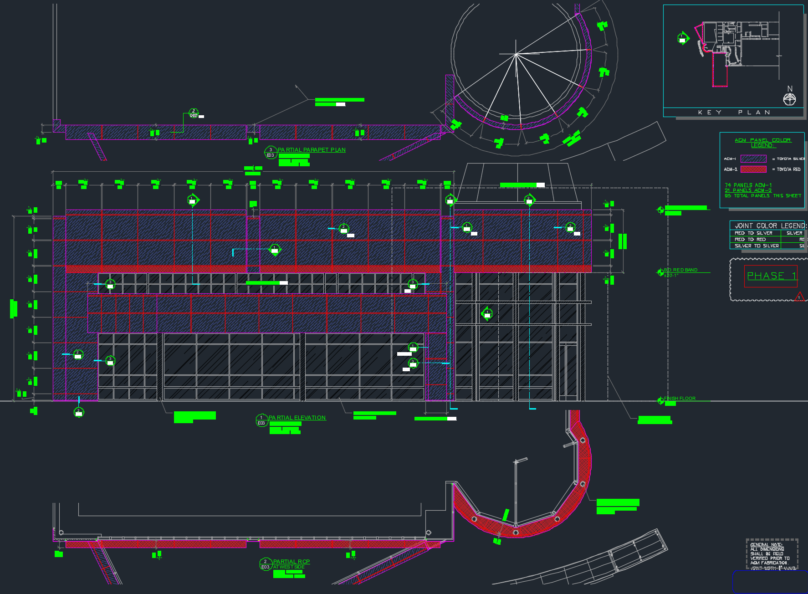Pick the ACM-1 Toyota Silver hatch swatch
Image resolution: width=808 pixels, height=594 pixels.
point(753,159)
